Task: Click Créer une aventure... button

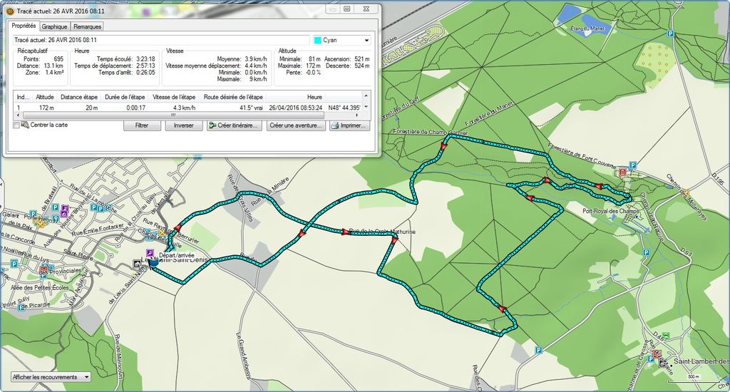Action: tap(296, 125)
